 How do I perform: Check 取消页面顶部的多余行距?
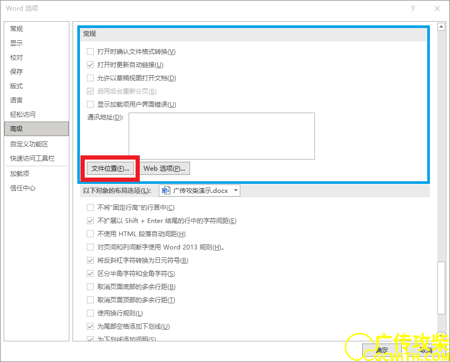point(90,300)
